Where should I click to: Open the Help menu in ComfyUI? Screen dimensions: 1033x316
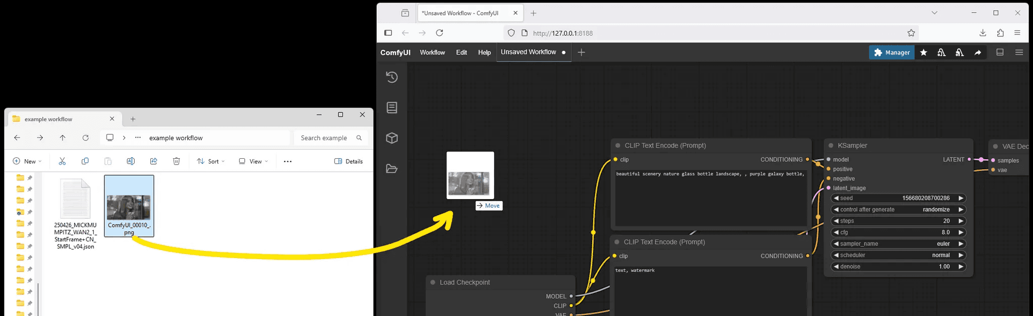(484, 52)
